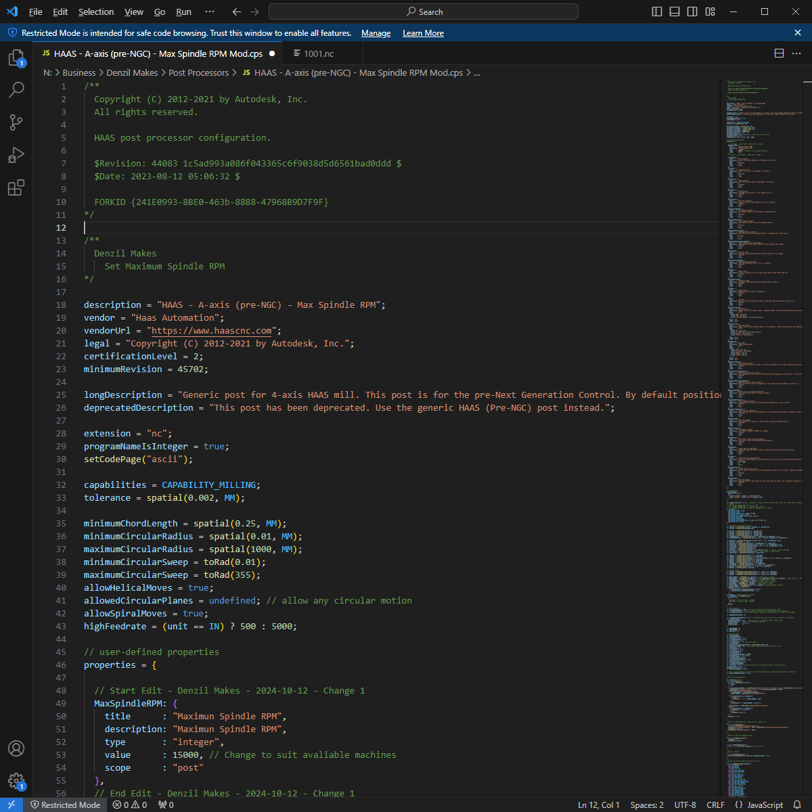Click the Manage link in Restricted Mode banner
This screenshot has width=812, height=812.
(x=376, y=33)
